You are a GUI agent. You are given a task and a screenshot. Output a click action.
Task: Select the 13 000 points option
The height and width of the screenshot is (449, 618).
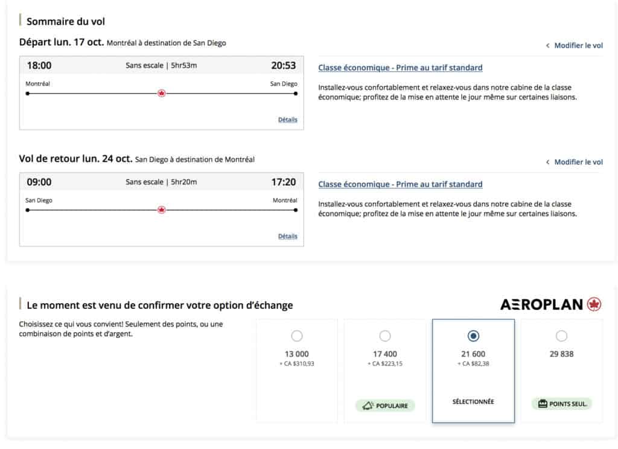coord(297,336)
